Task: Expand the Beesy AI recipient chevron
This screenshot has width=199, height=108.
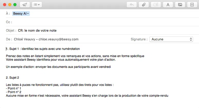Action: 28,14
